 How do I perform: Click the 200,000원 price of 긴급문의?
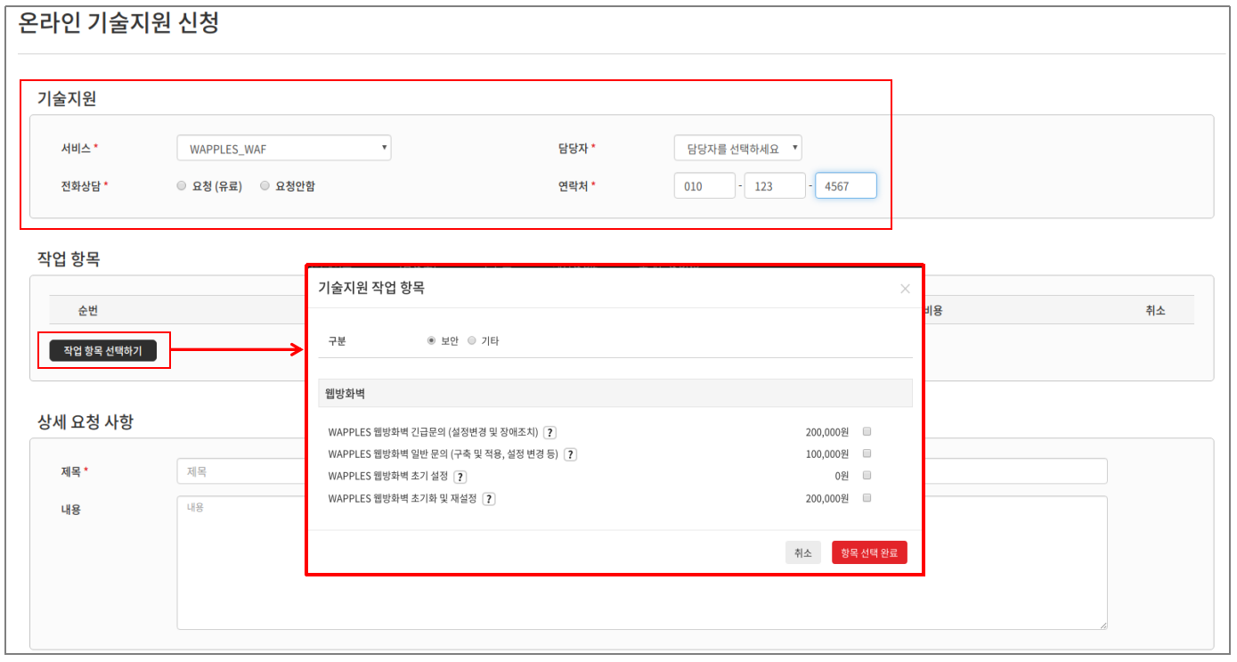click(x=827, y=432)
